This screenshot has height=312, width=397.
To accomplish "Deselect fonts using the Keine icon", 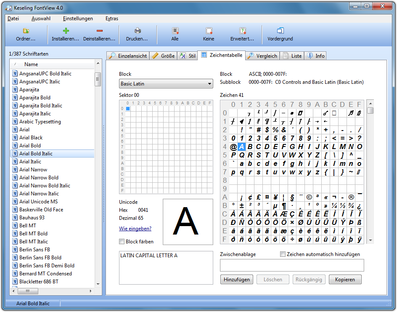I will click(x=209, y=31).
